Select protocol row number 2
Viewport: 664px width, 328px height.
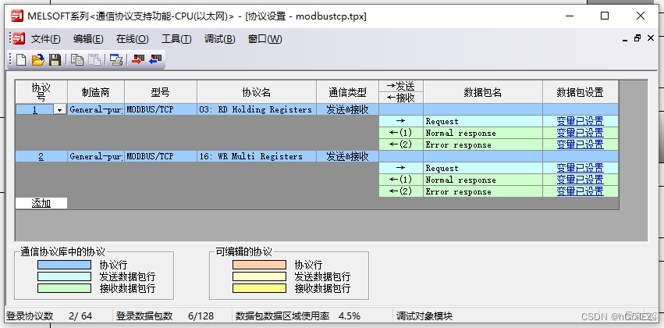click(41, 156)
